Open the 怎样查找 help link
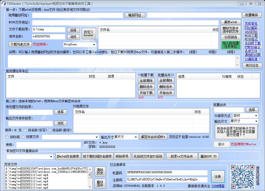The width and height of the screenshot is (265, 191). [x=251, y=24]
